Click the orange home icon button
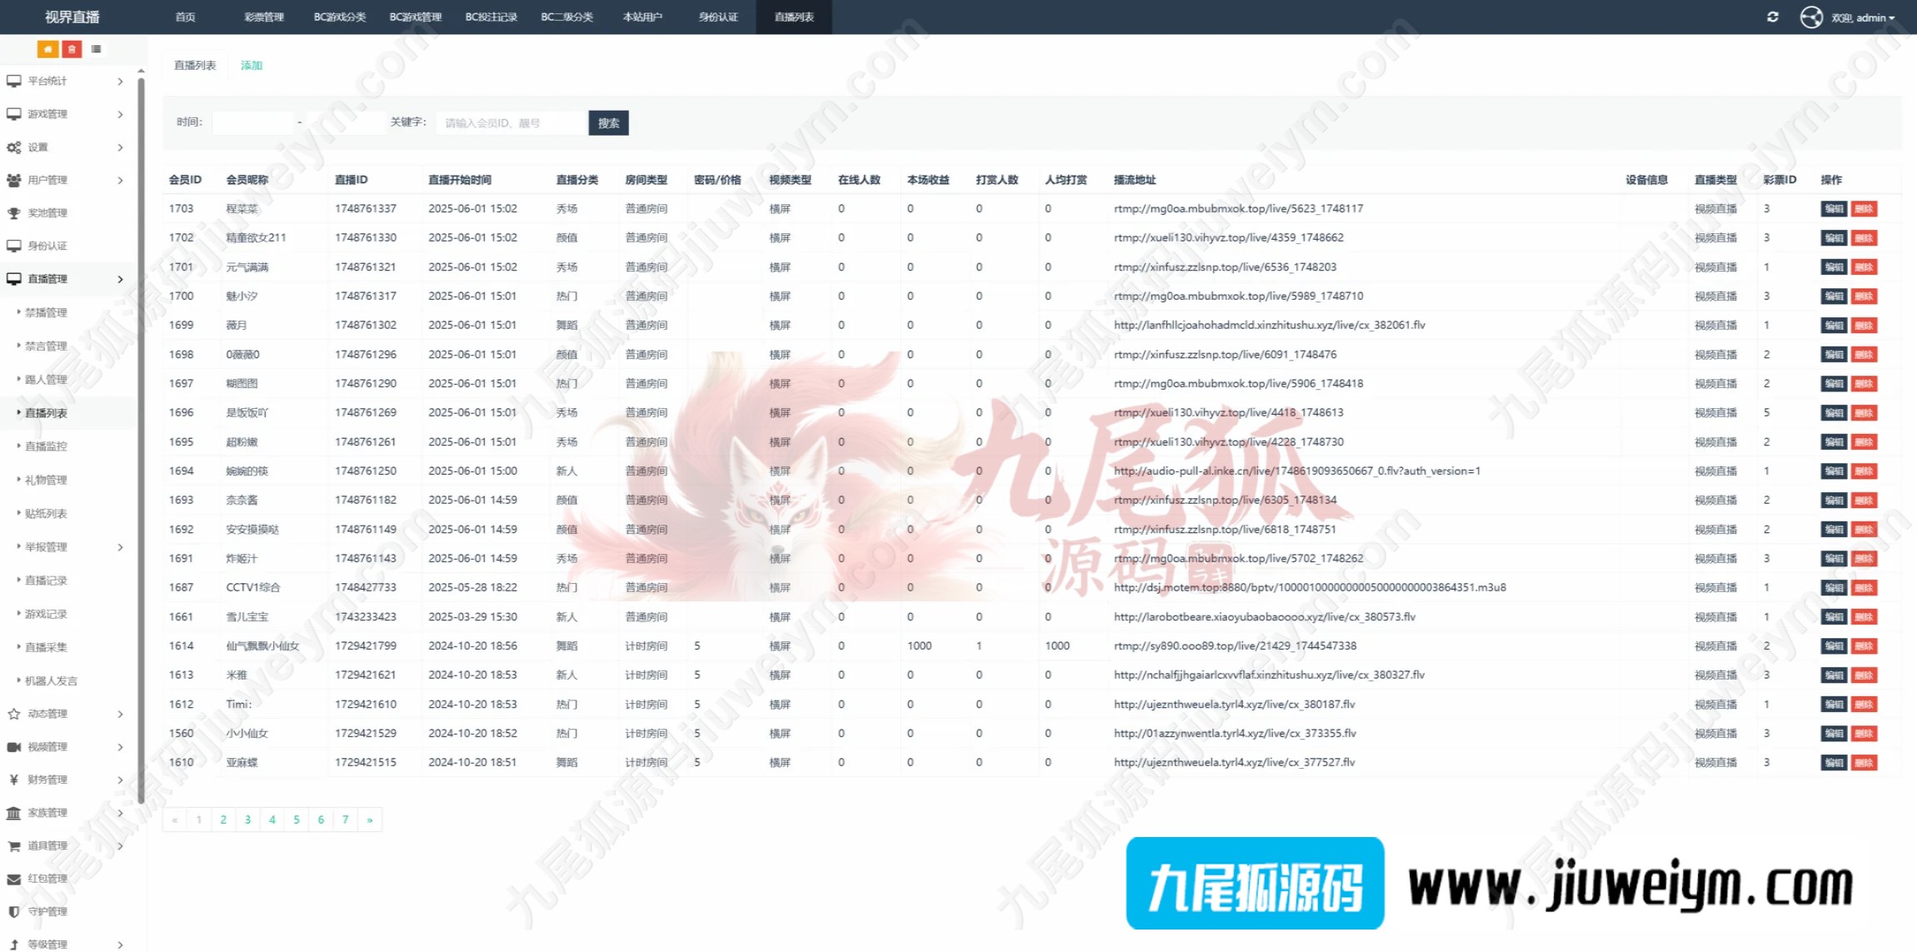Screen dimensions: 1917x952 pyautogui.click(x=47, y=49)
